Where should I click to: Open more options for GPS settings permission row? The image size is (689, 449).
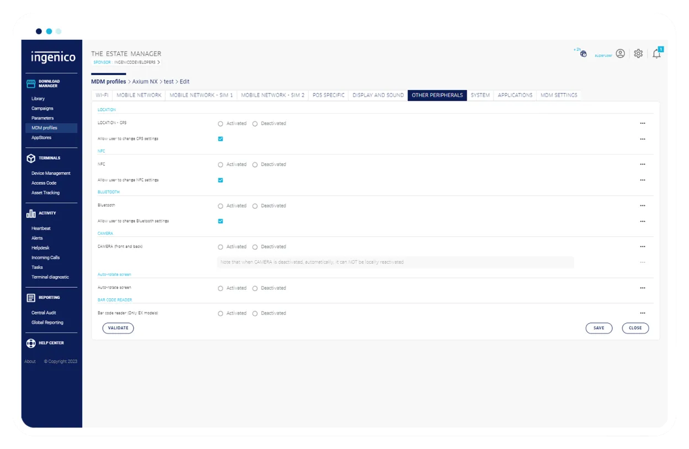click(x=643, y=139)
